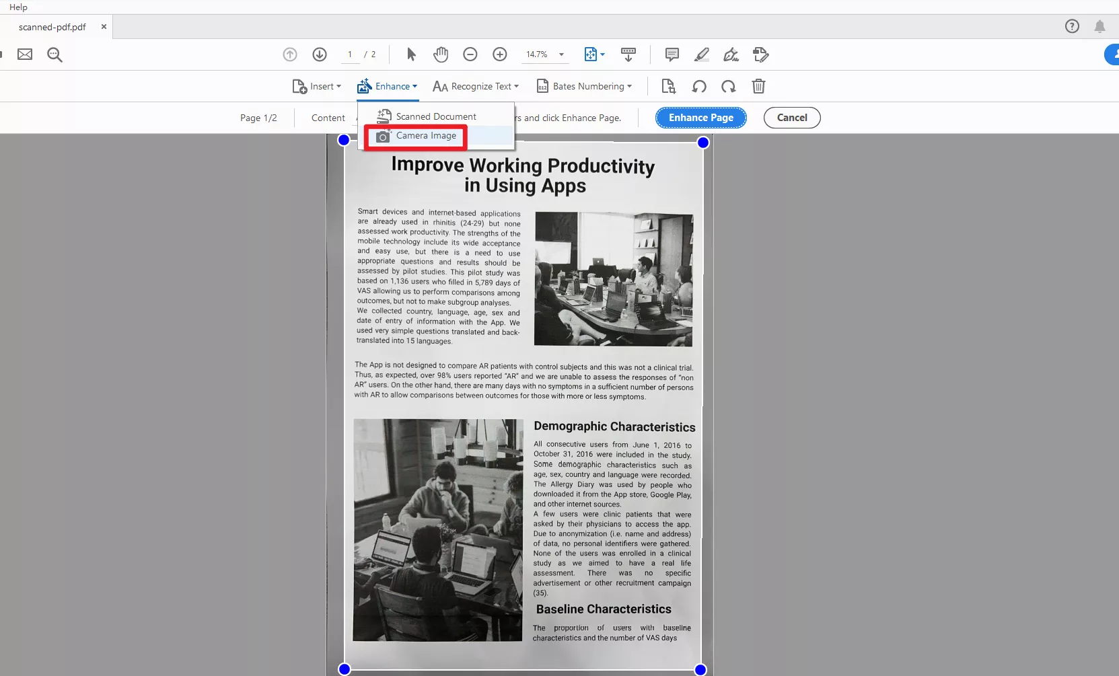Cancel the page enhancement
1119x676 pixels.
click(x=791, y=117)
